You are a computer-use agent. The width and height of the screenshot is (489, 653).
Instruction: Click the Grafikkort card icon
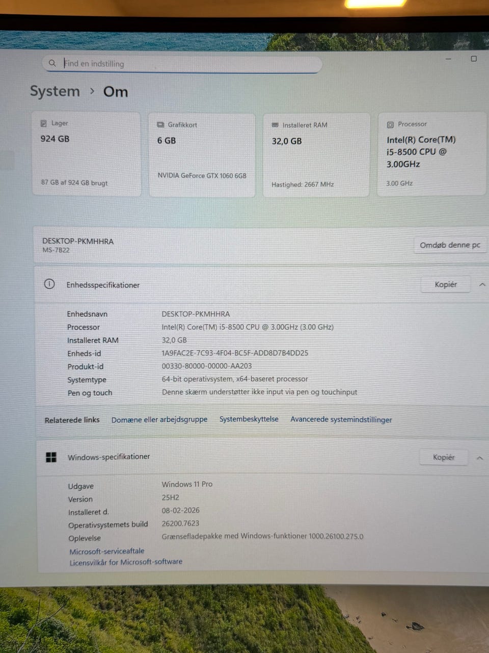pyautogui.click(x=160, y=124)
